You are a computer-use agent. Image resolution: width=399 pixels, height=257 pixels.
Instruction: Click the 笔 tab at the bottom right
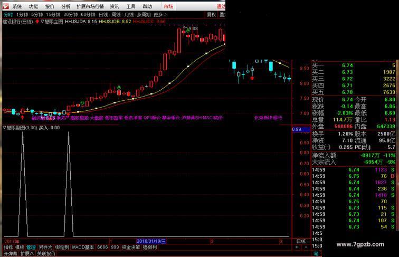click(x=316, y=253)
